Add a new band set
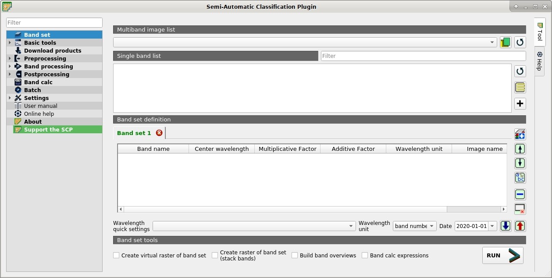Screen dimensions: 552x278 point(520,134)
